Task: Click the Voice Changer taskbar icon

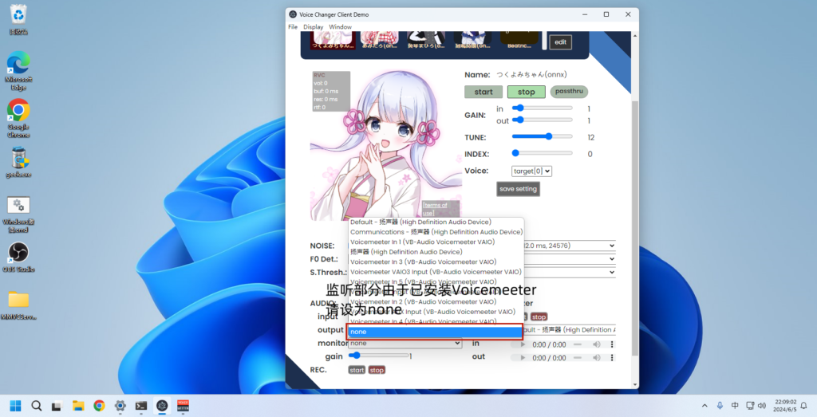Action: point(162,406)
